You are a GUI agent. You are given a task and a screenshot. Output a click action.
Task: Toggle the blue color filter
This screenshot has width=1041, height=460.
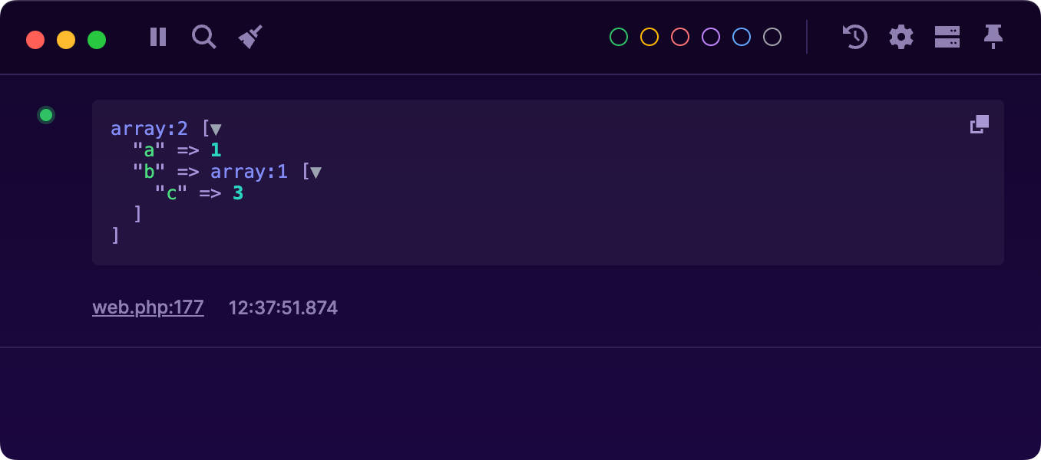tap(741, 36)
